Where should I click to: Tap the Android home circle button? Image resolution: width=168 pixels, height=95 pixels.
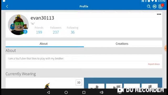click(66, 92)
